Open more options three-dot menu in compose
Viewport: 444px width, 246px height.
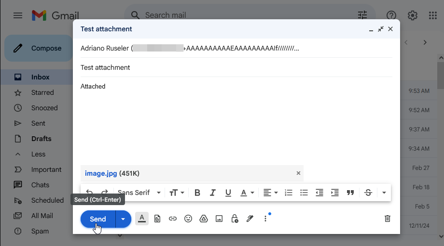tap(265, 219)
